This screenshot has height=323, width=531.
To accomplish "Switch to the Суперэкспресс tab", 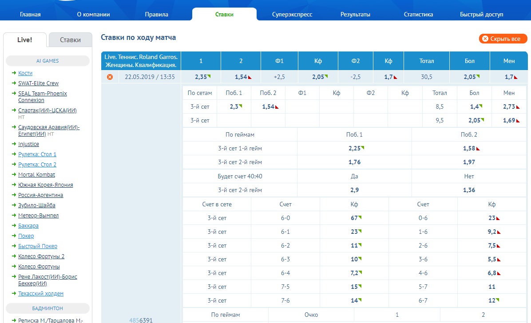I will point(292,14).
